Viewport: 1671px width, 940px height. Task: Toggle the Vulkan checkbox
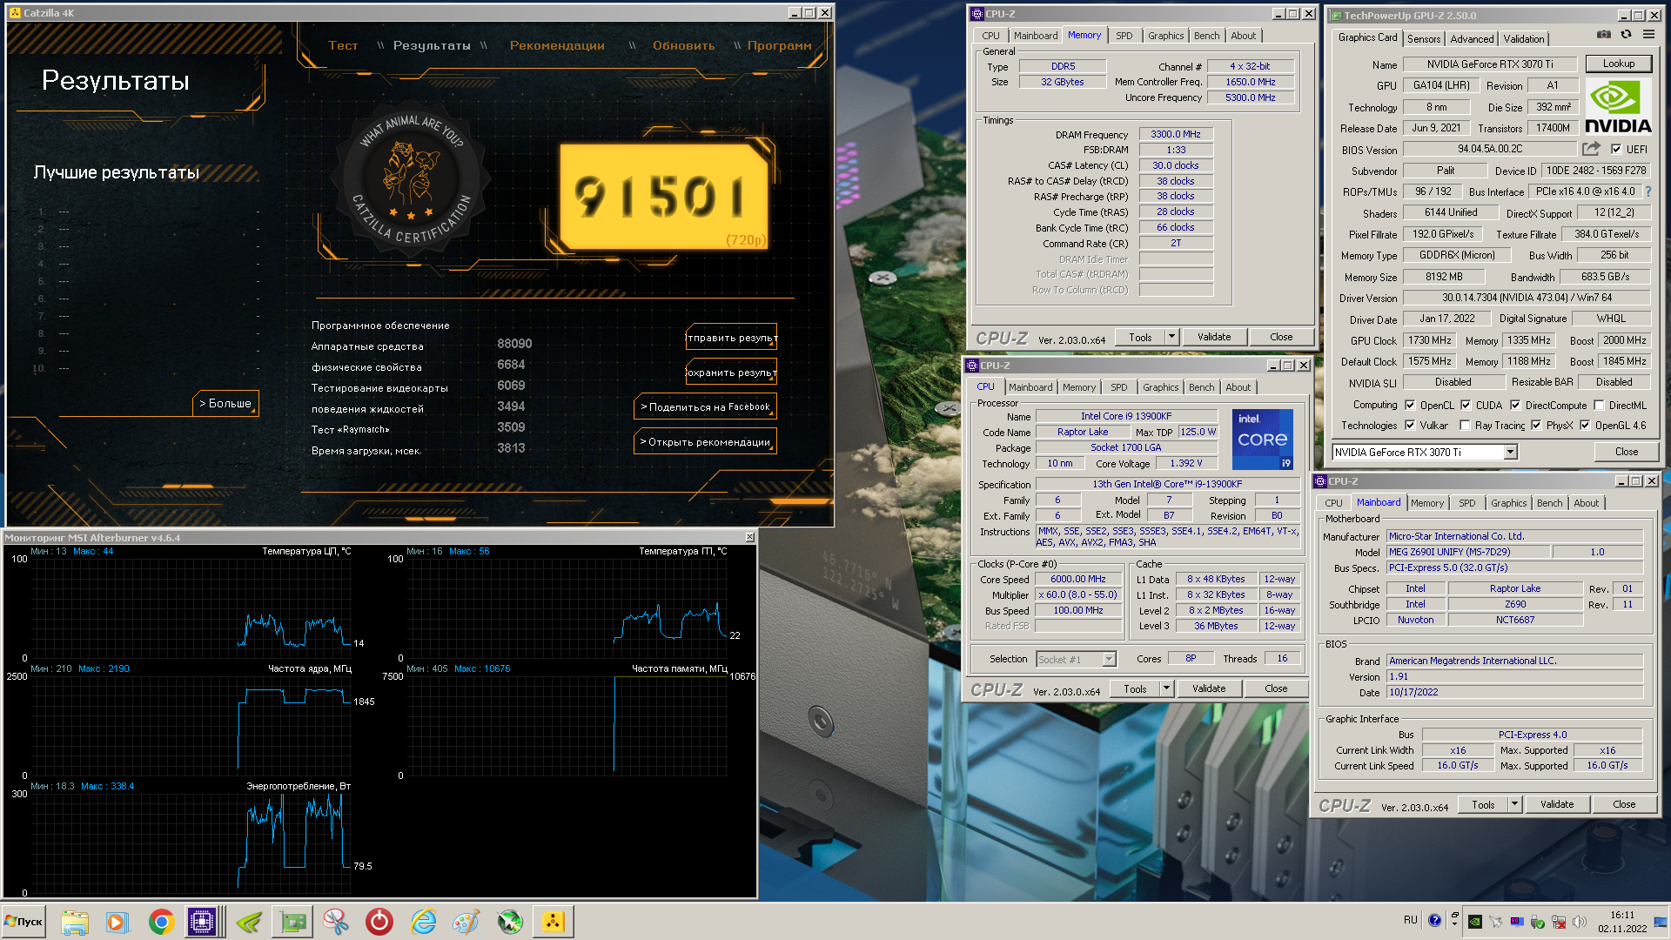1410,426
